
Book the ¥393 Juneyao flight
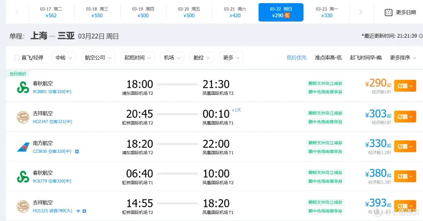pyautogui.click(x=405, y=206)
